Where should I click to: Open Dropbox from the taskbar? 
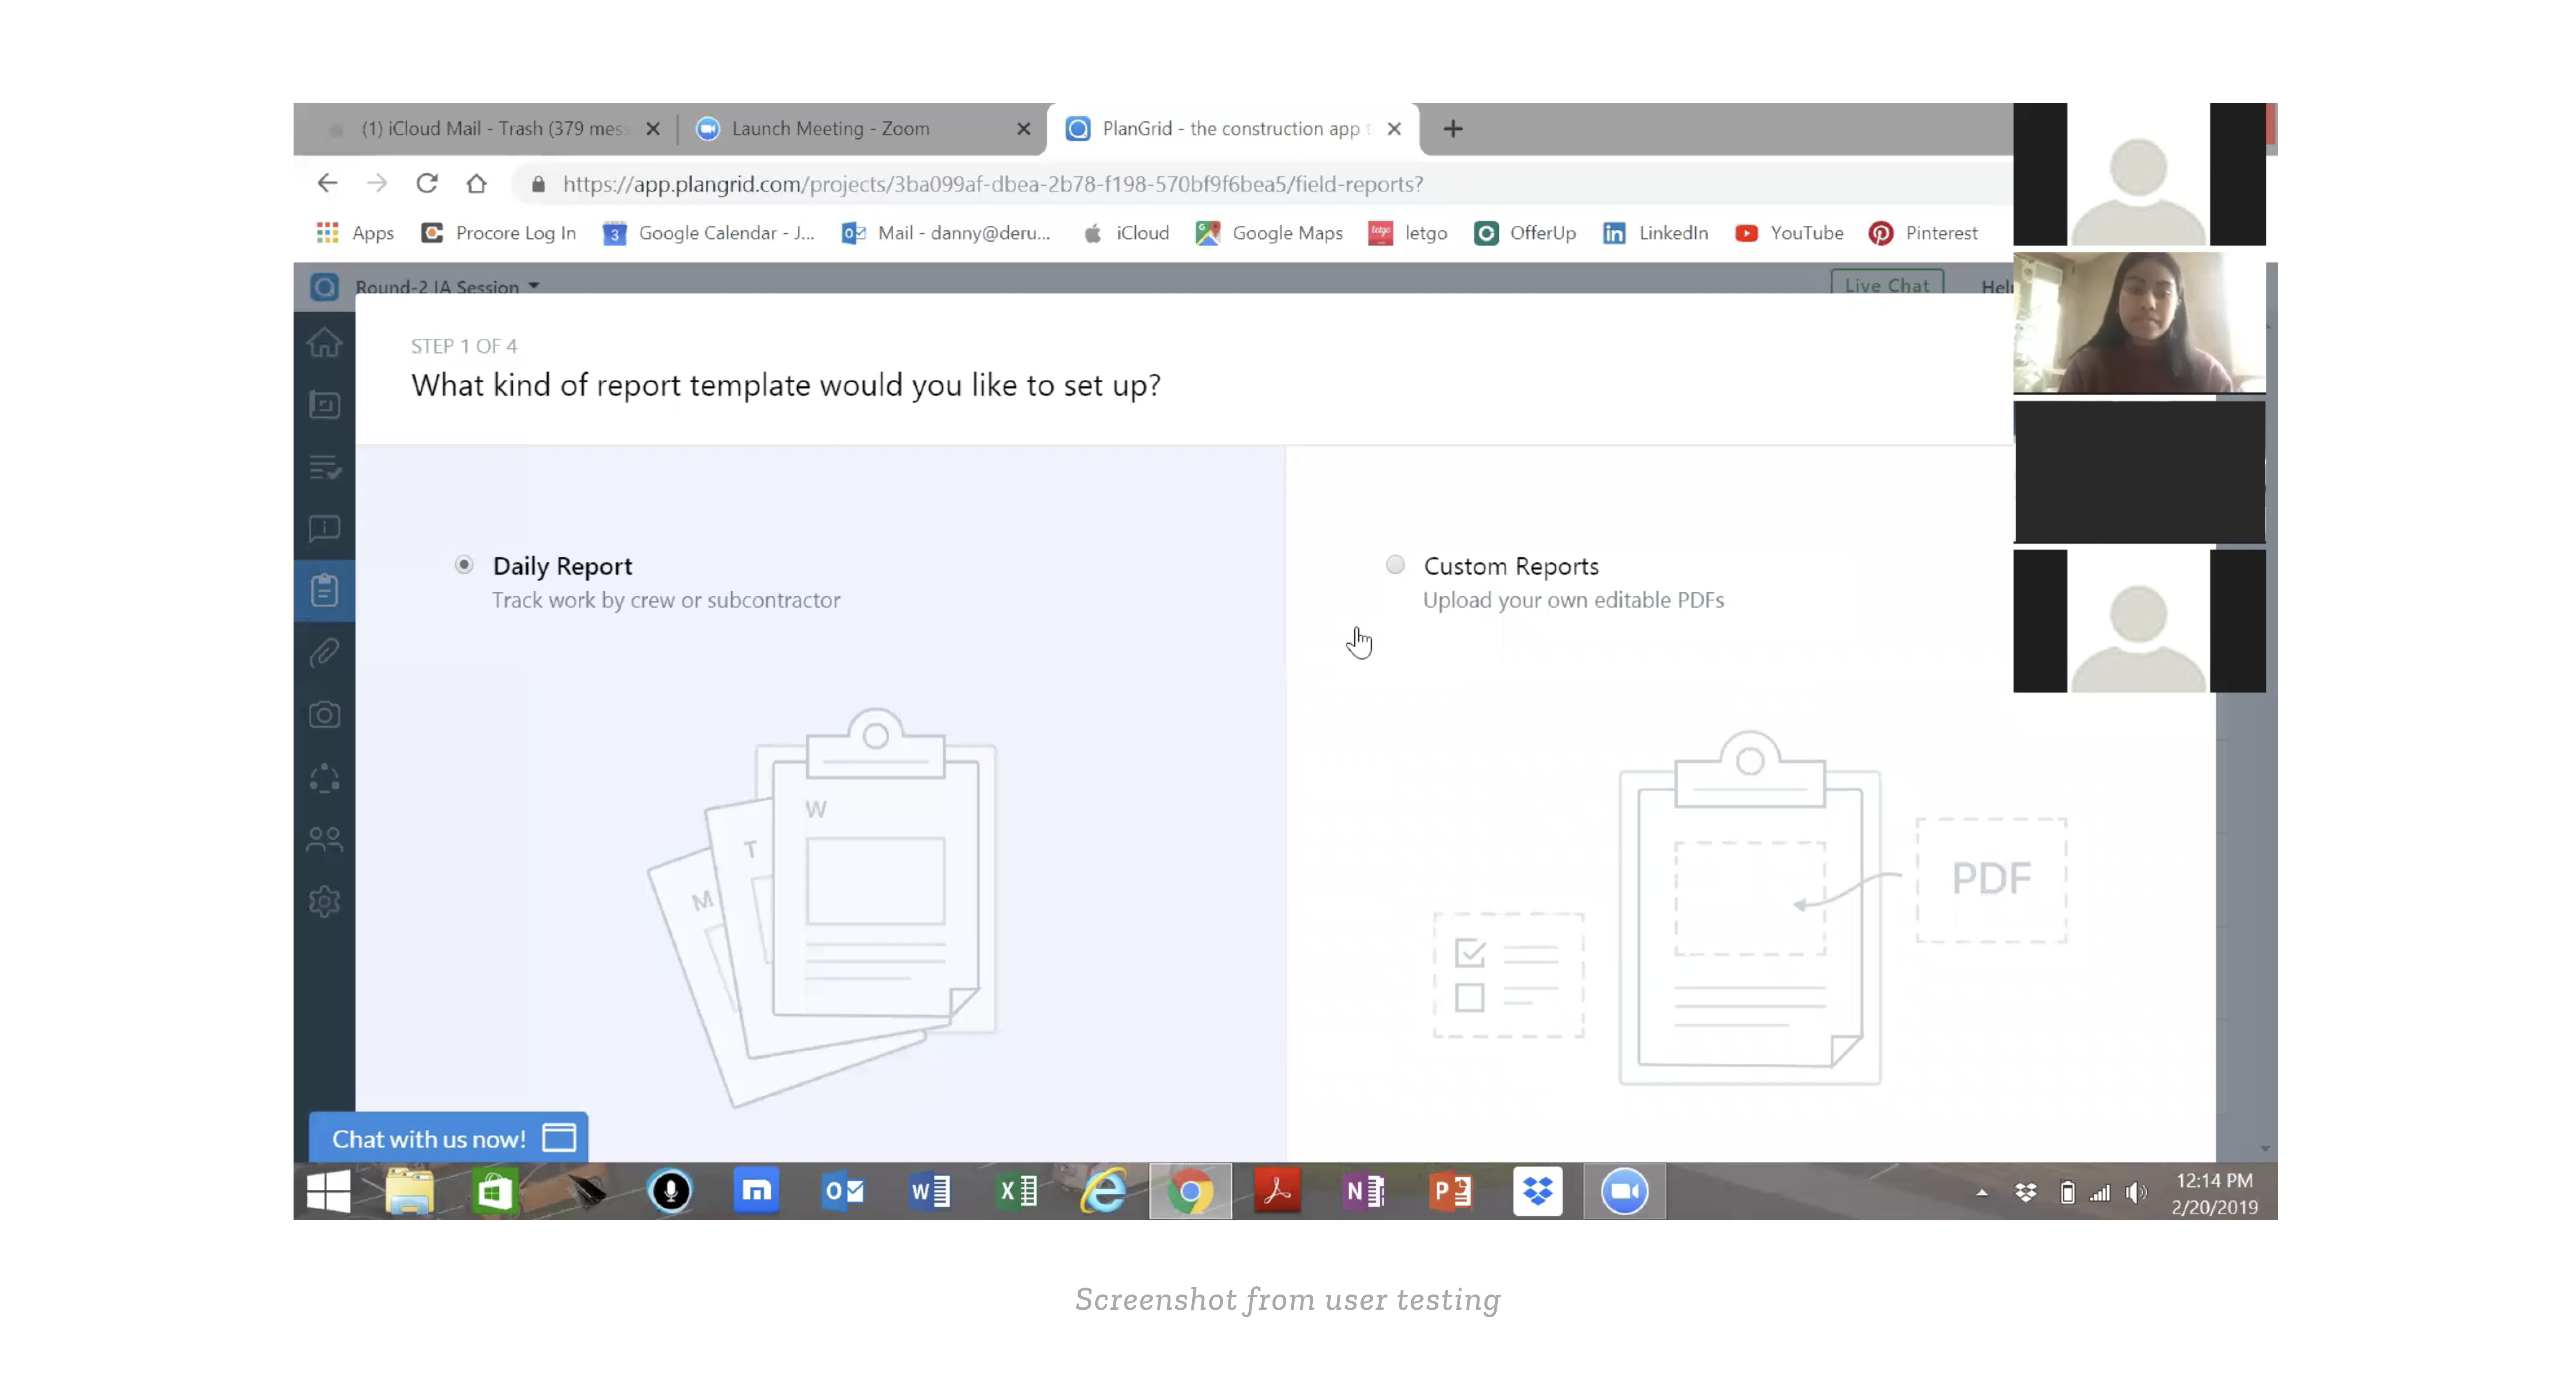pos(1538,1191)
